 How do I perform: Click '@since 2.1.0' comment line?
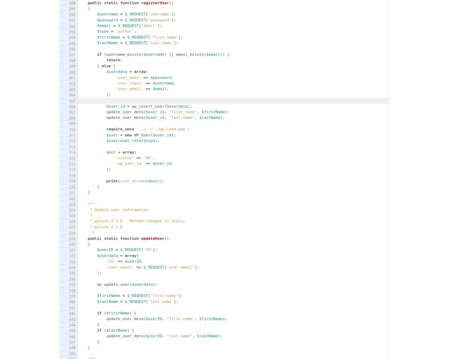click(108, 227)
